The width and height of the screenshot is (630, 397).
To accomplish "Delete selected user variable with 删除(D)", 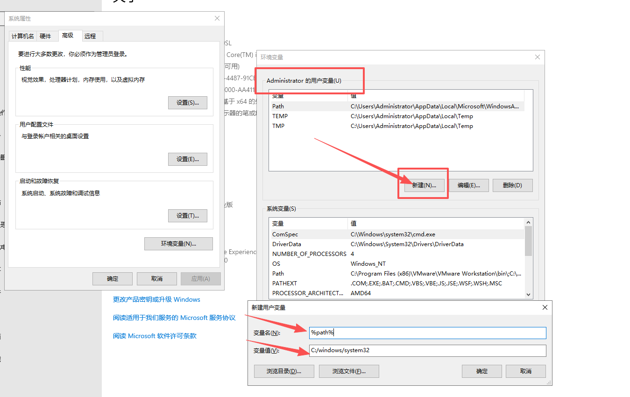I will [x=512, y=185].
